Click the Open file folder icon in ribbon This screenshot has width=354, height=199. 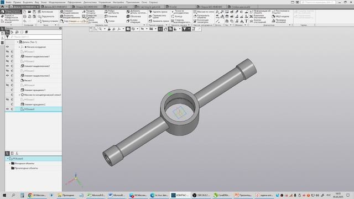coord(29,12)
